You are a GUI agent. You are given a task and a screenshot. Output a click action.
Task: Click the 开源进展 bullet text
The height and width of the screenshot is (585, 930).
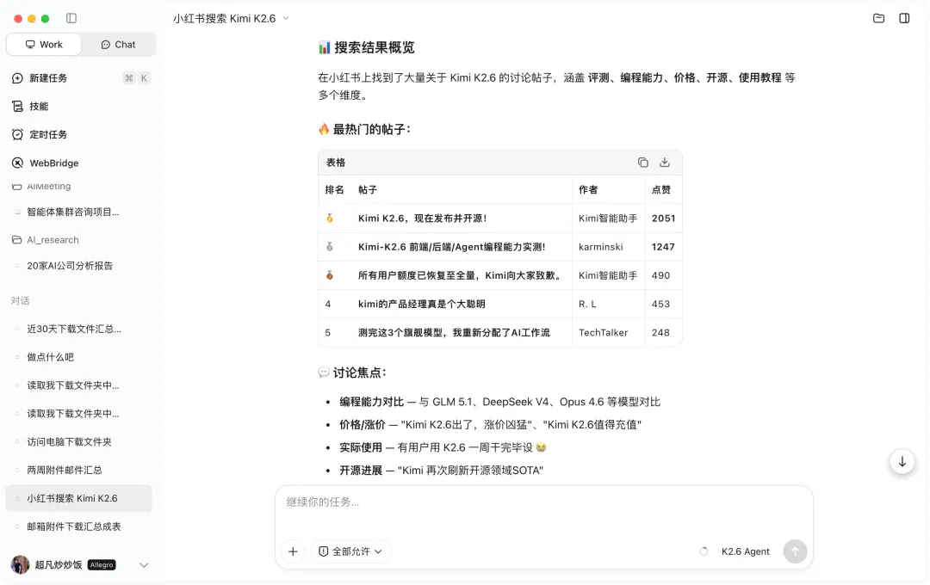tap(361, 471)
